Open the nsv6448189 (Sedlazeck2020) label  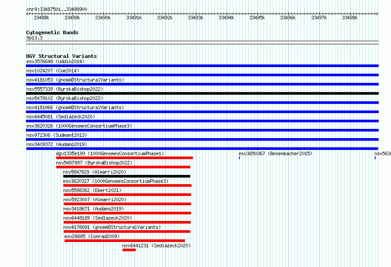98,218
